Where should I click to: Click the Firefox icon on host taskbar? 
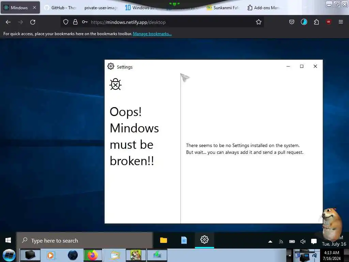[93, 255]
